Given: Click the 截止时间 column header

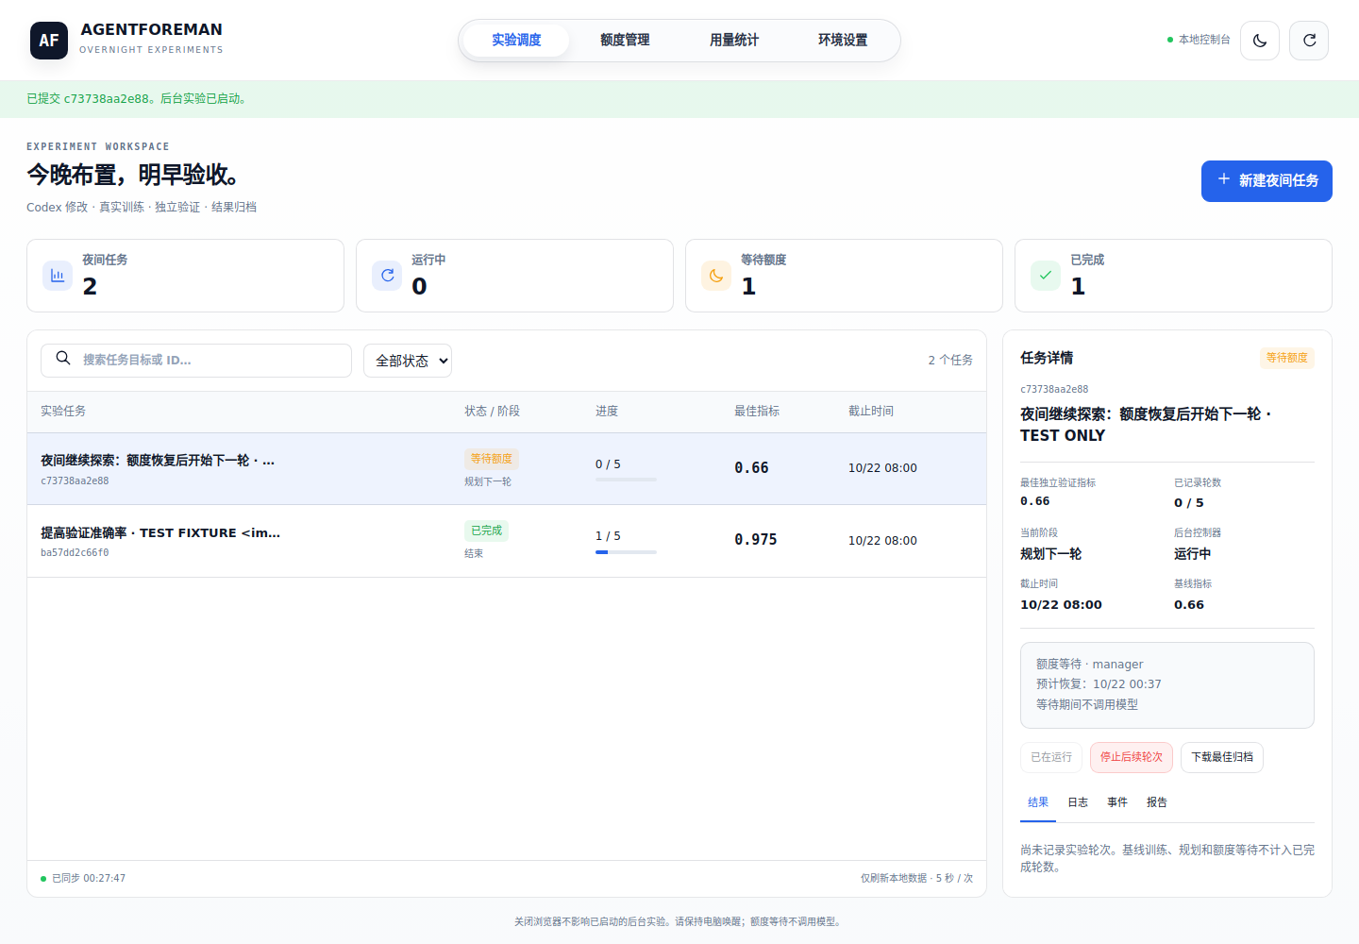Looking at the screenshot, I should pyautogui.click(x=871, y=412).
